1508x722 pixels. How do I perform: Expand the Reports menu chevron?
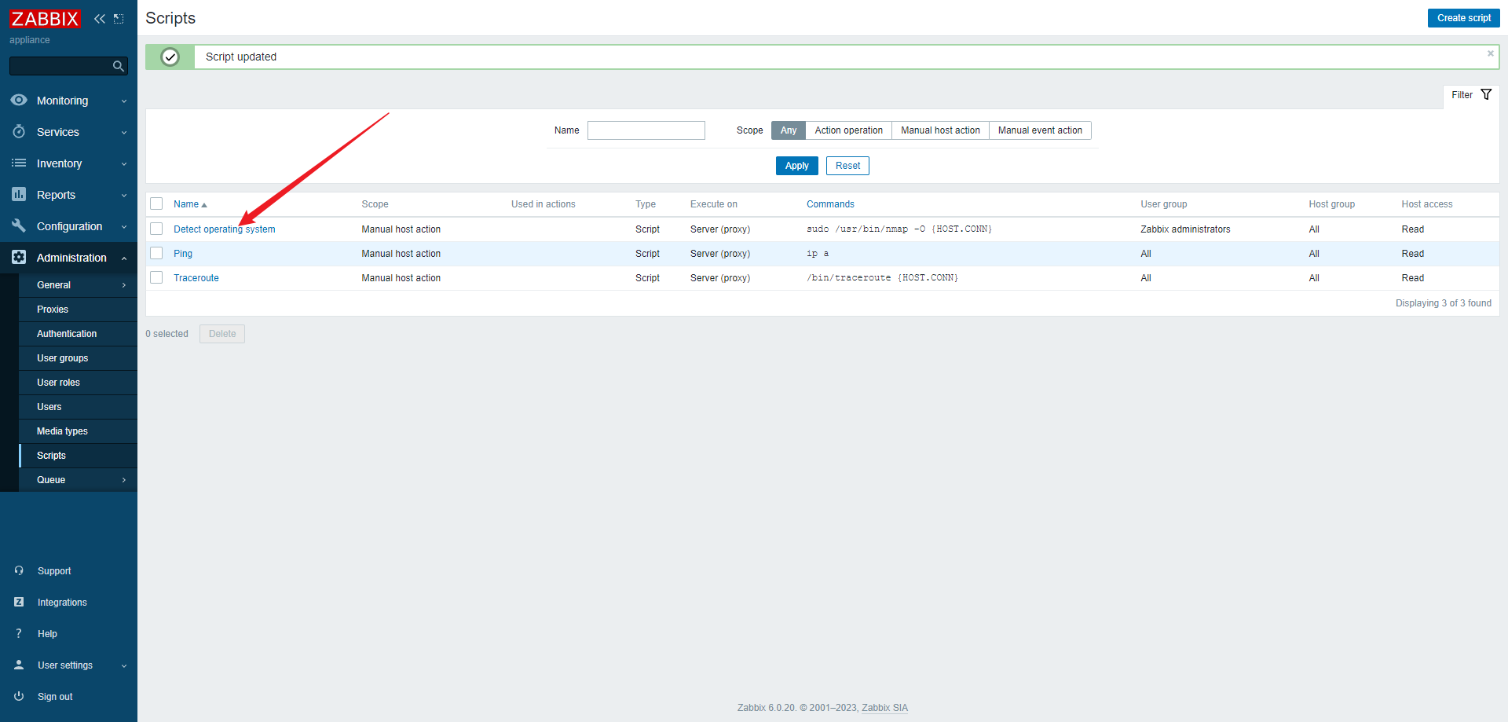click(x=124, y=195)
